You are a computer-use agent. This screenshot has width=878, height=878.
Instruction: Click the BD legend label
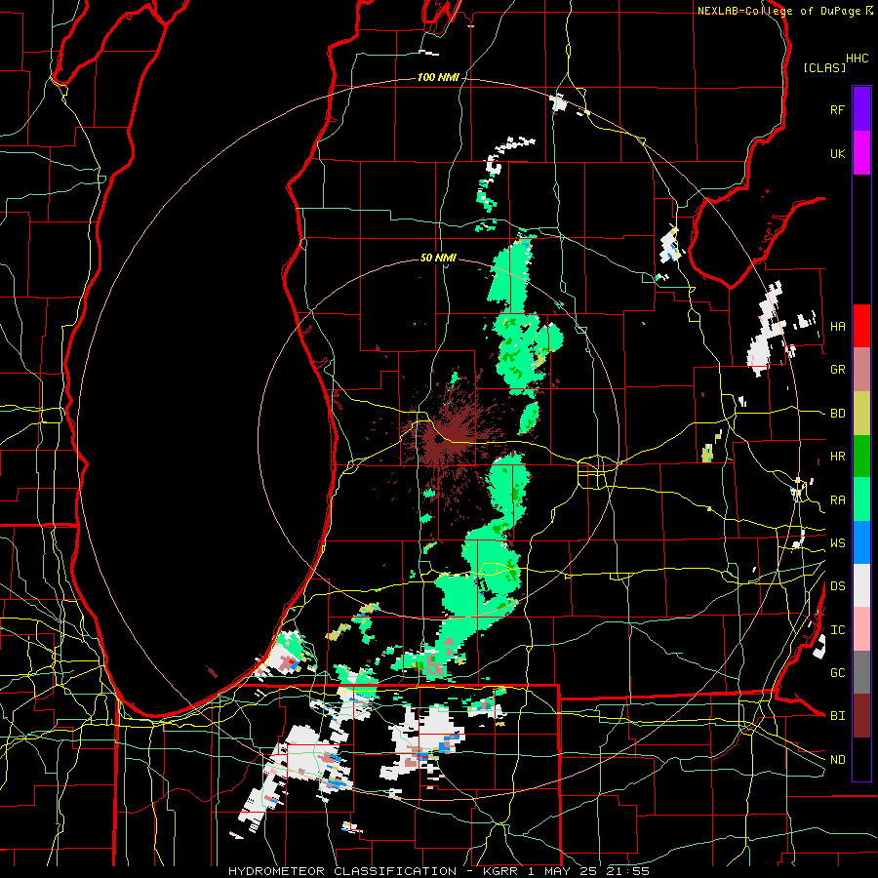[x=837, y=414]
